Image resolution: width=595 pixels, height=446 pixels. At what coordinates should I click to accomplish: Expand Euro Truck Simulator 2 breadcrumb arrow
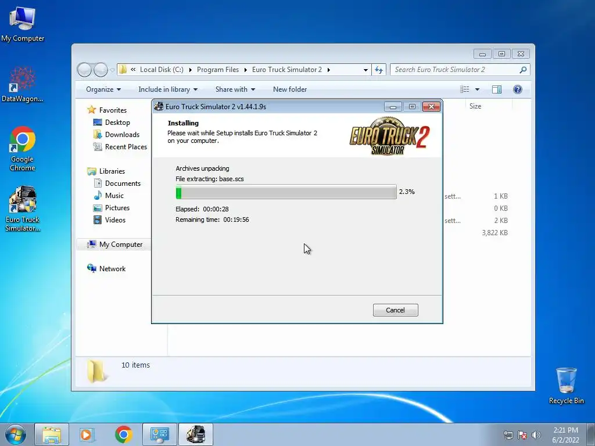[329, 70]
